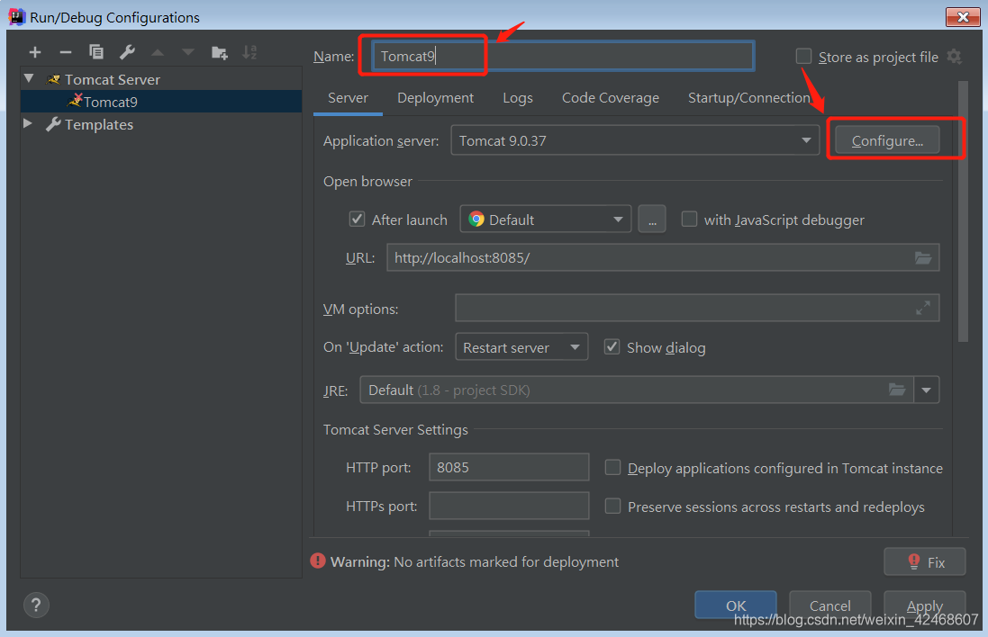Sort configurations alphabetically icon

tap(249, 52)
